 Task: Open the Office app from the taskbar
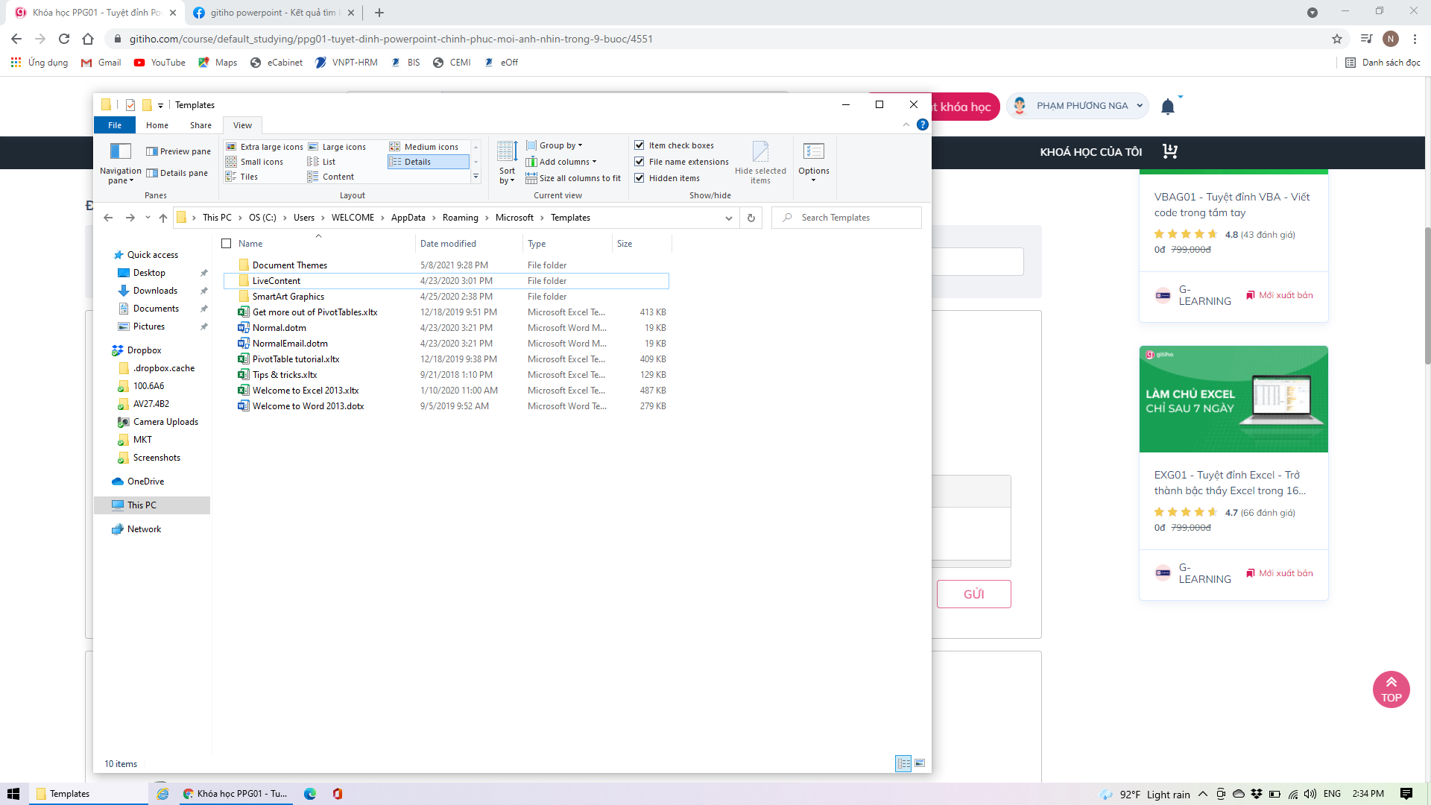[x=338, y=794]
